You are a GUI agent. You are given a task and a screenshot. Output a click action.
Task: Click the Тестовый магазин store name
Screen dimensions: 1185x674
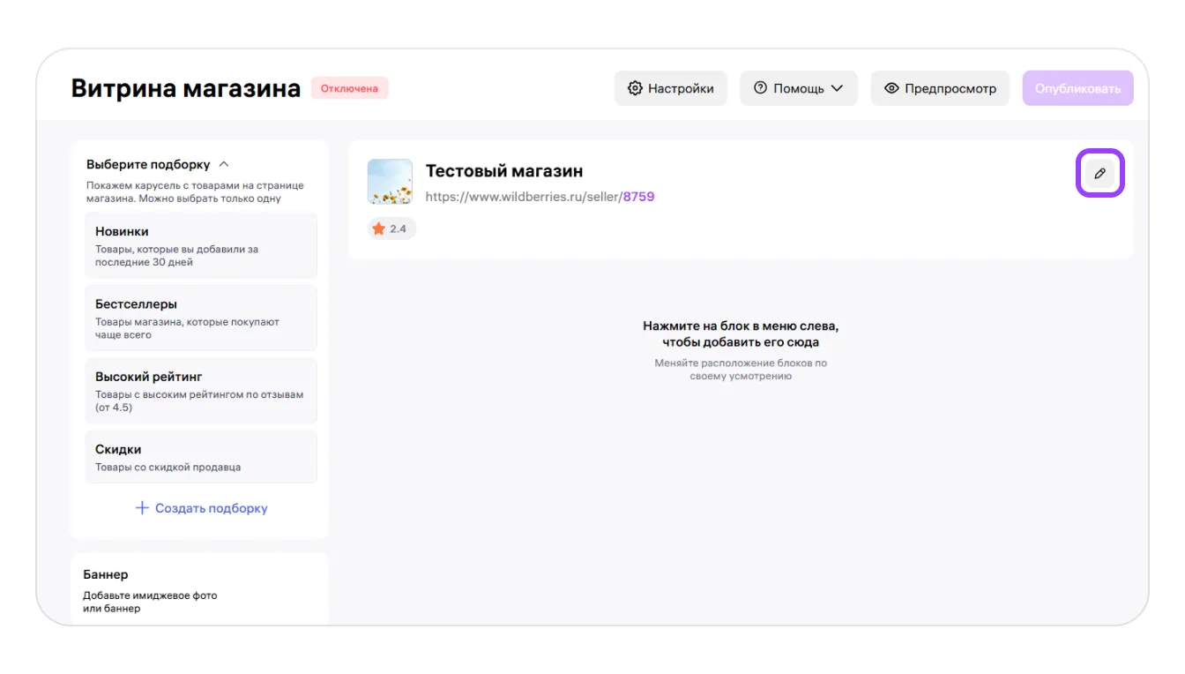coord(503,171)
